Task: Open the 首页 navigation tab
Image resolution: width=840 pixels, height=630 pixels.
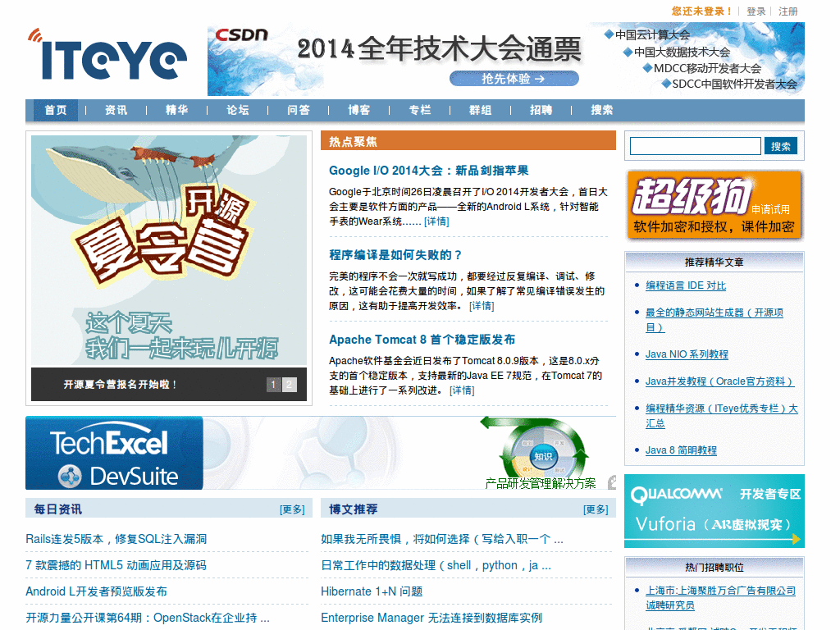Action: (x=56, y=110)
